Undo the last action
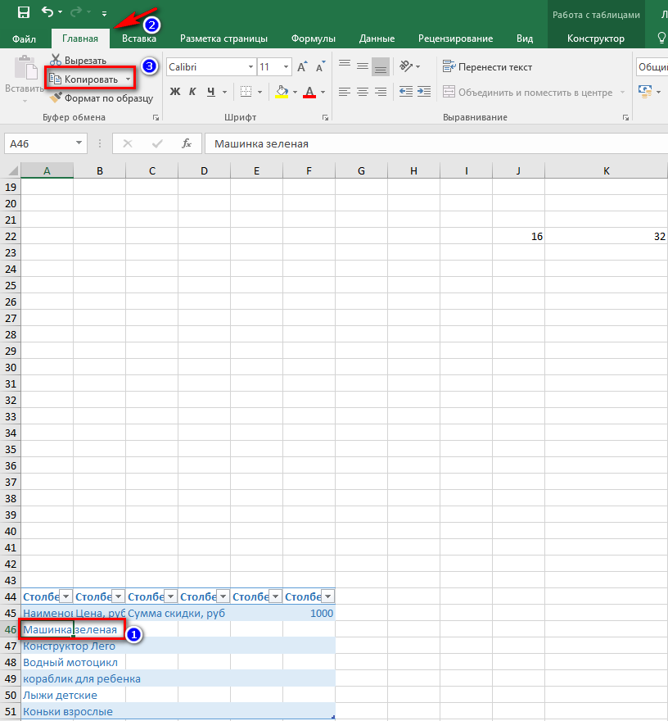The image size is (668, 721). (x=47, y=12)
